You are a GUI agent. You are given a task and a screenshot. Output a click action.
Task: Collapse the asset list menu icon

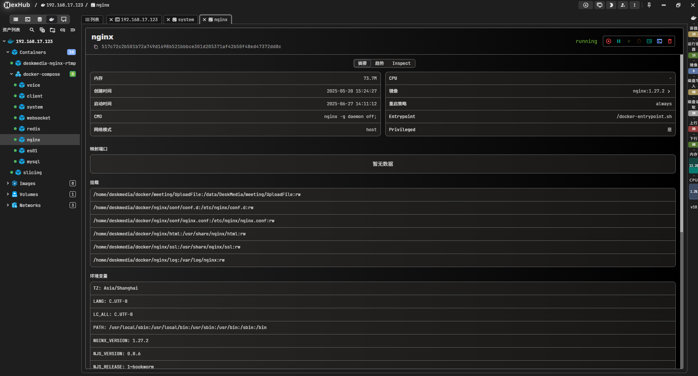click(x=73, y=30)
